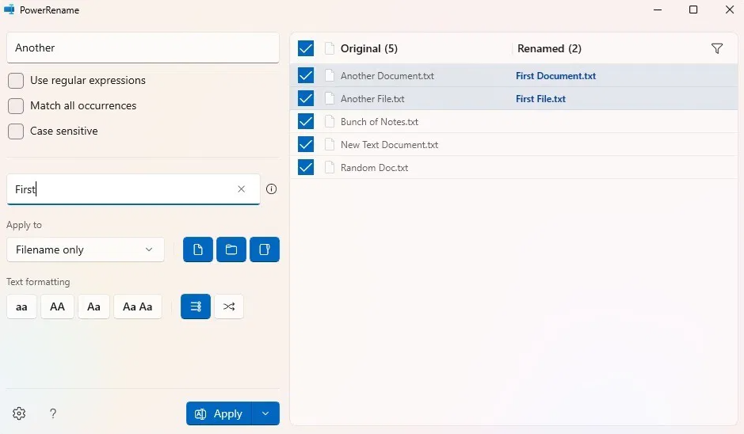Click the Original (5) column header

click(369, 48)
